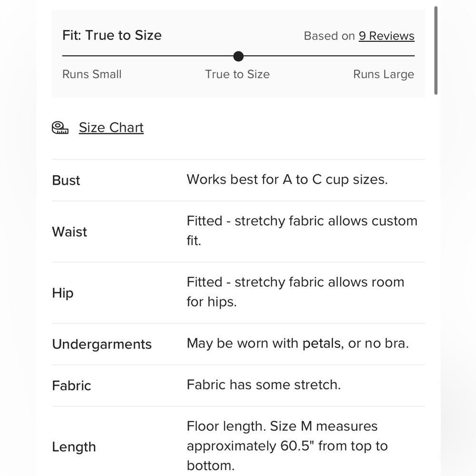This screenshot has width=476, height=476.
Task: Click the petals word in Undergarments row
Action: pyautogui.click(x=323, y=343)
